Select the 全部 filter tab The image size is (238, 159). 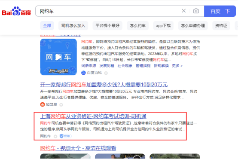click(x=47, y=26)
